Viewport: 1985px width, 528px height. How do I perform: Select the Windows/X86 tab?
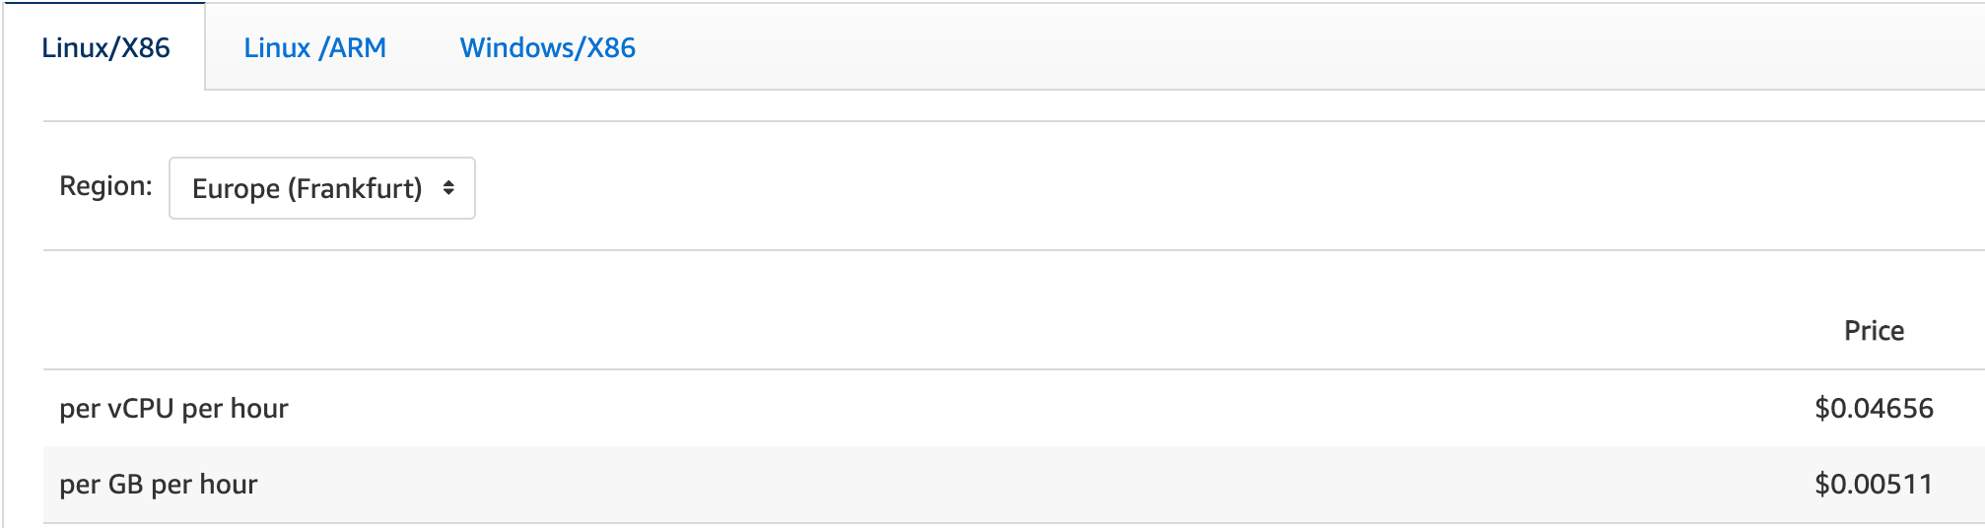(547, 47)
